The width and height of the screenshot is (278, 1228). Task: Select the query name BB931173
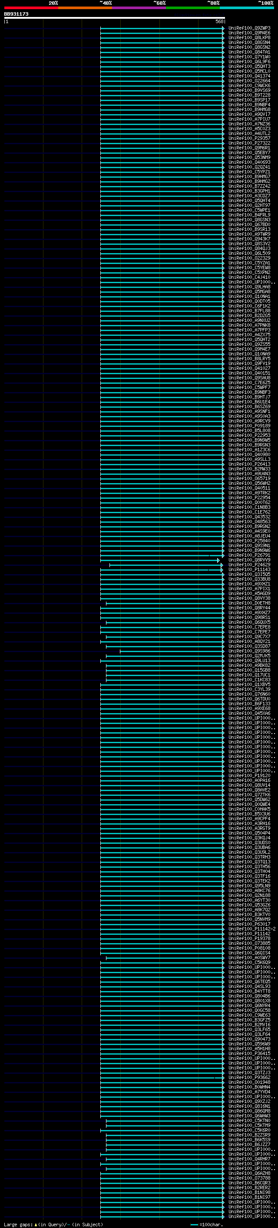pos(16,14)
